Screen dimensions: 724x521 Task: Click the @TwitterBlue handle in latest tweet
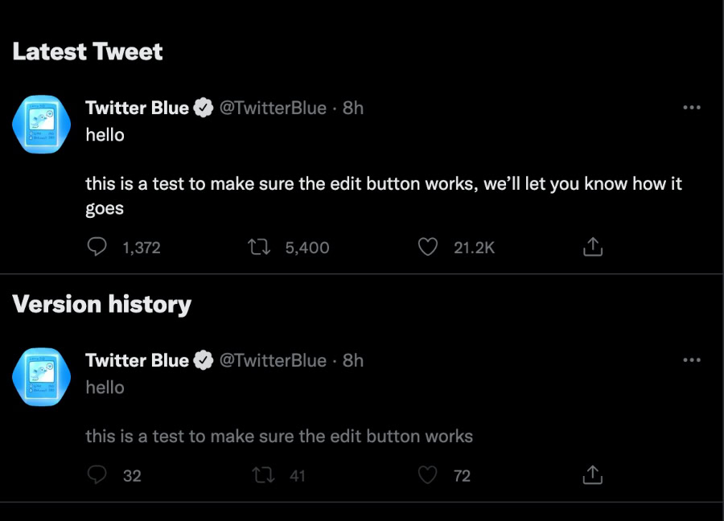pyautogui.click(x=273, y=108)
